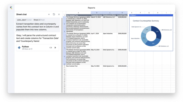Select the sales_data1 Cursor context chip
183x102 pixels.
click(24, 20)
